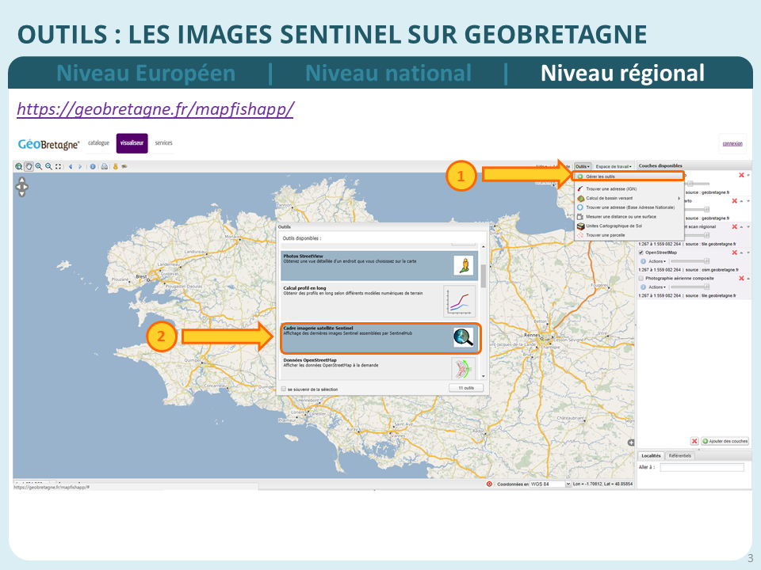Open info icon for OpenStreetMap layer
Image resolution: width=761 pixels, height=570 pixels.
pos(643,261)
